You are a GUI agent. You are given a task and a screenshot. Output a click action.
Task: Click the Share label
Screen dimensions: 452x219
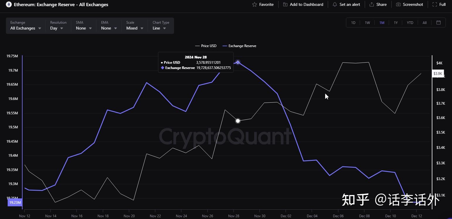tap(381, 4)
